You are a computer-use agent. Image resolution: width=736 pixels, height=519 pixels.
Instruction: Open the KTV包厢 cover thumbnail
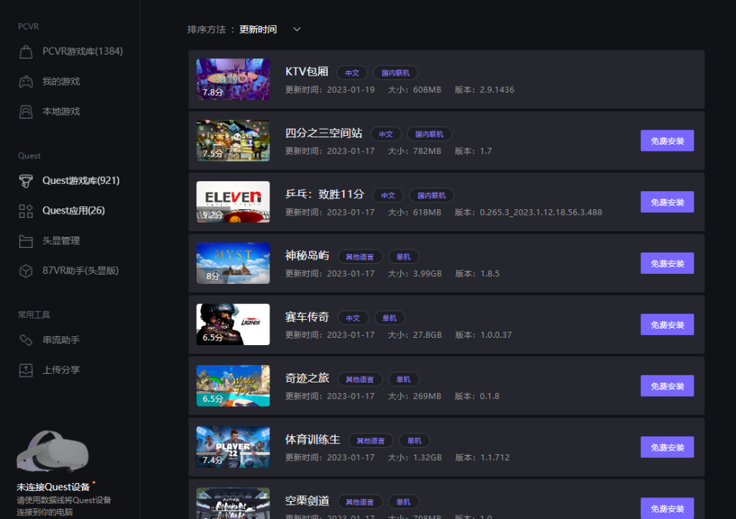point(233,79)
